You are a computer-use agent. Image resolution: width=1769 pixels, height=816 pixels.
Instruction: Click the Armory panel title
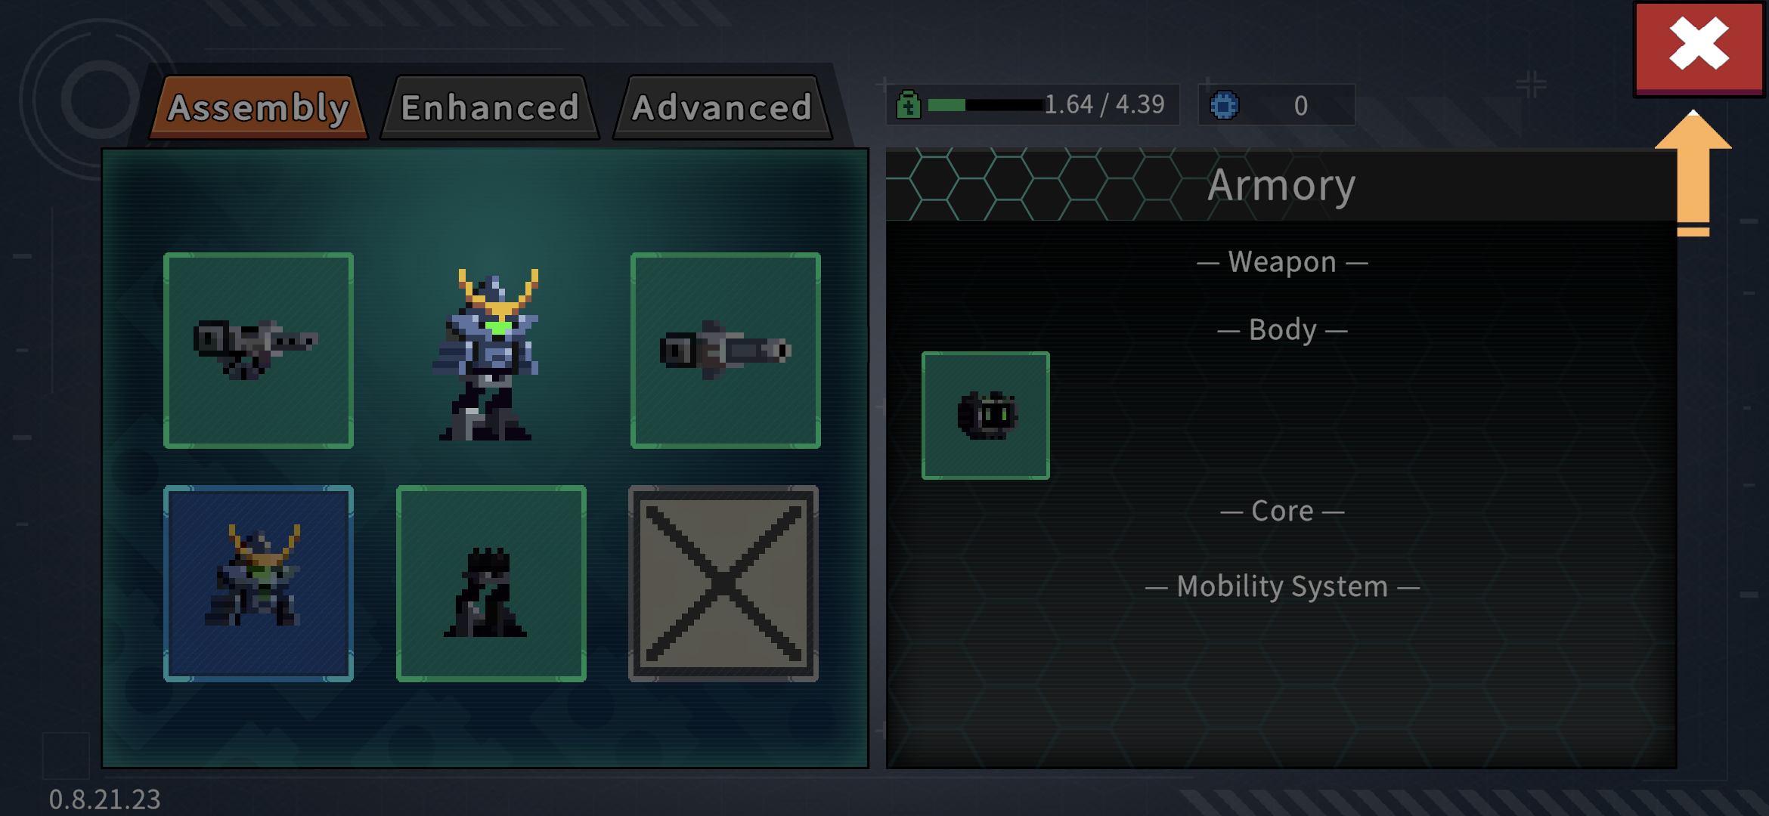point(1281,185)
